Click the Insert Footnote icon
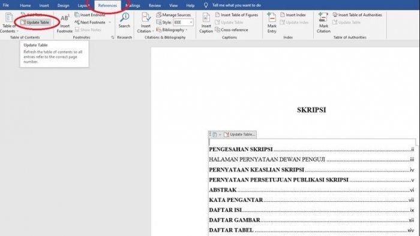 point(65,18)
